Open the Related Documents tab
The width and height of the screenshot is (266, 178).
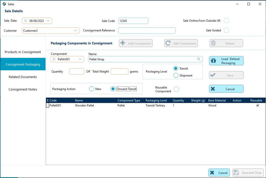tap(23, 77)
